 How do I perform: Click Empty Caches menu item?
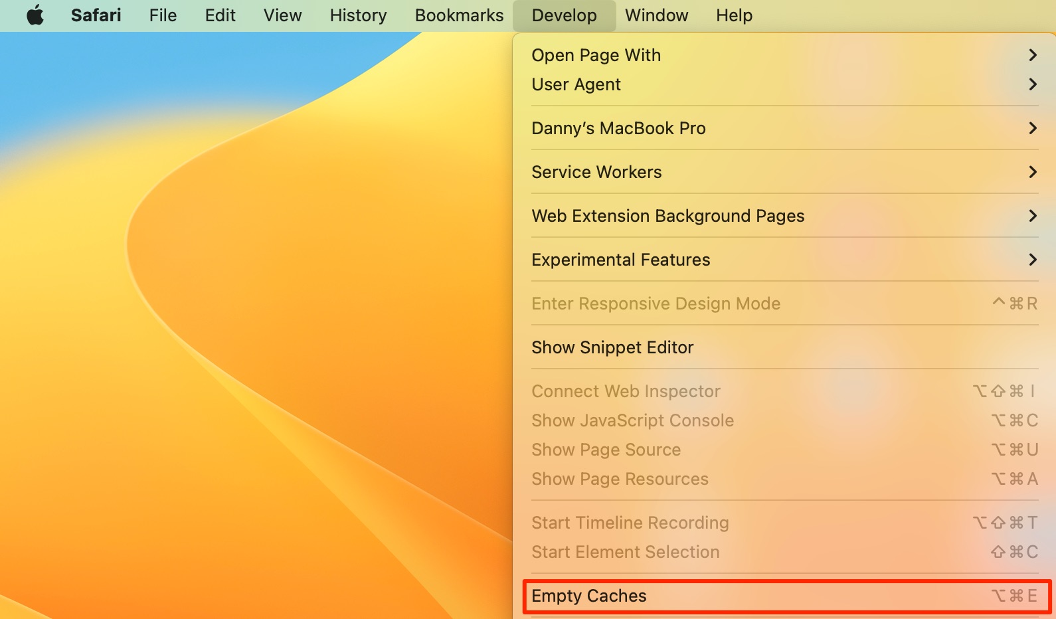click(x=784, y=596)
